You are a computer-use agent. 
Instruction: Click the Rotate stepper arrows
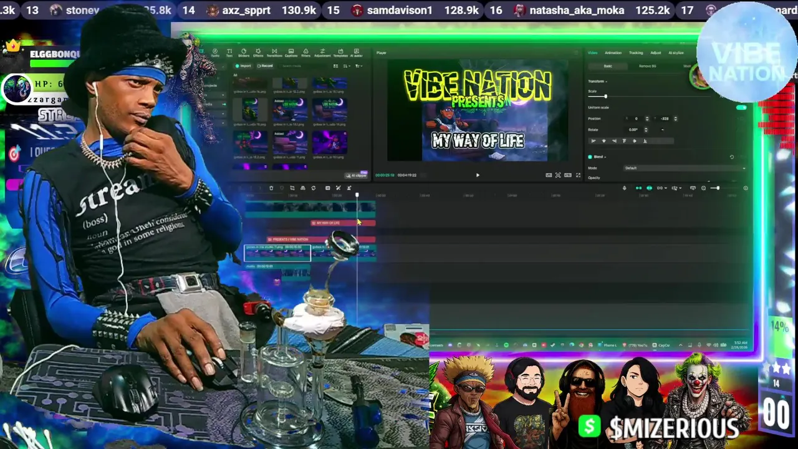(646, 130)
